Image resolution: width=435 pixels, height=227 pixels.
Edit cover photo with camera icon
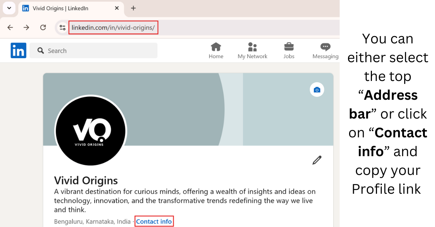317,90
